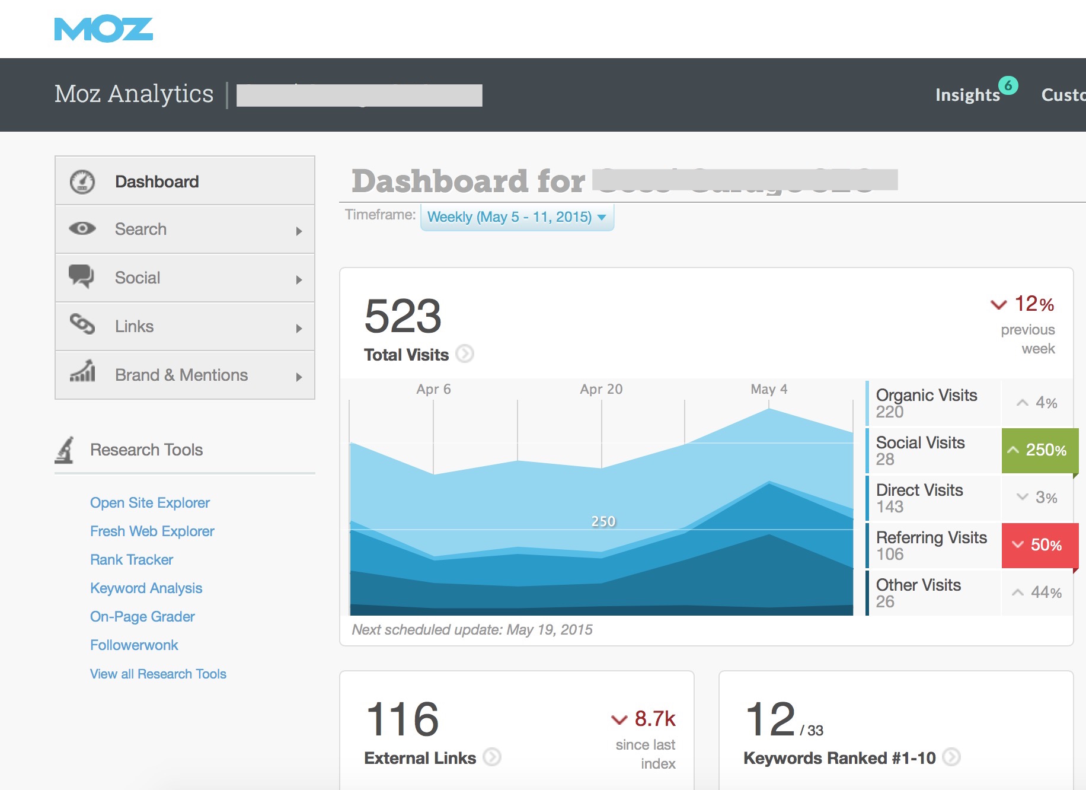This screenshot has width=1086, height=790.
Task: Open the Open Site Explorer link
Action: coord(150,503)
